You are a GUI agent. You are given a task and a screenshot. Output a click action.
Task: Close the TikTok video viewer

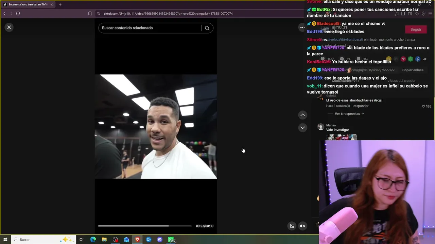(9, 27)
